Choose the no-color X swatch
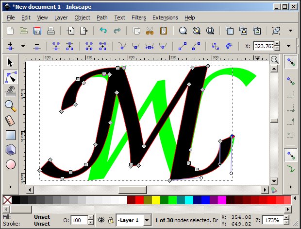This screenshot has height=229, width=301. click(7, 200)
